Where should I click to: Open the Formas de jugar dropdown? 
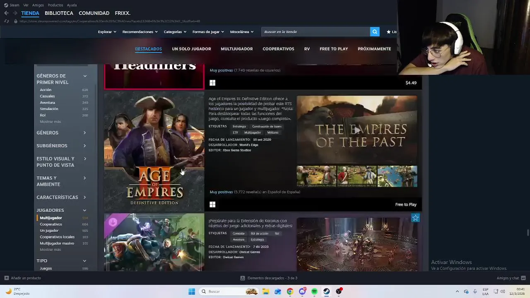pos(208,32)
